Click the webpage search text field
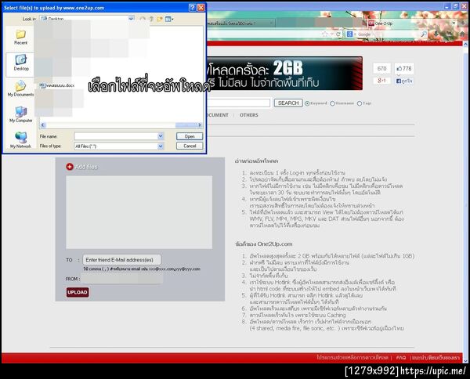 coord(238,103)
